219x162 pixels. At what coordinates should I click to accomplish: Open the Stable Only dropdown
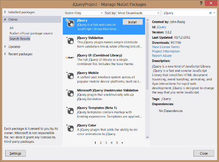(84, 13)
